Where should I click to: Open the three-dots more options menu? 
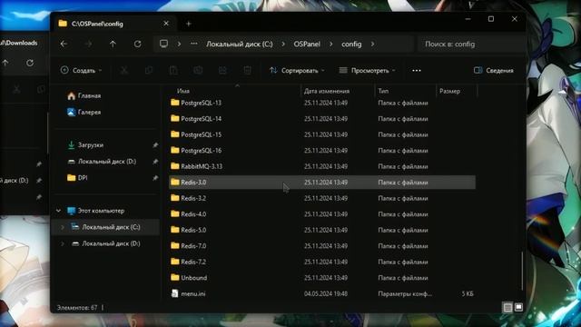pyautogui.click(x=417, y=71)
